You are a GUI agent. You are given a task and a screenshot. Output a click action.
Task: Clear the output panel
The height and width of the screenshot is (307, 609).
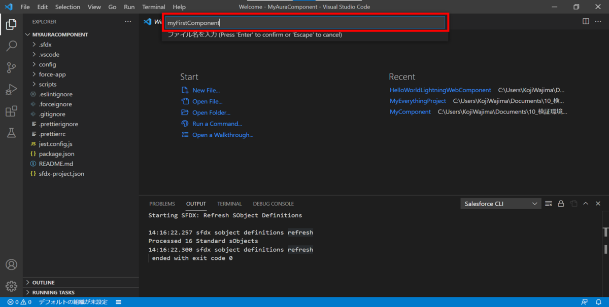pos(549,204)
